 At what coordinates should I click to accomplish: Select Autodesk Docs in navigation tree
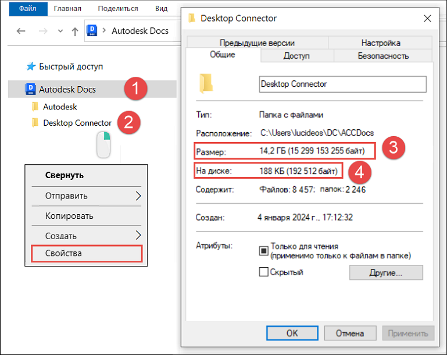tap(67, 89)
